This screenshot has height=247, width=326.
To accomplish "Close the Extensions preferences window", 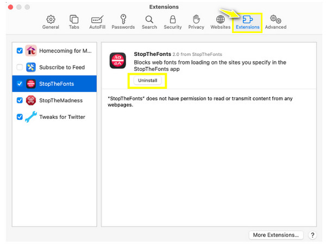I will [x=10, y=7].
